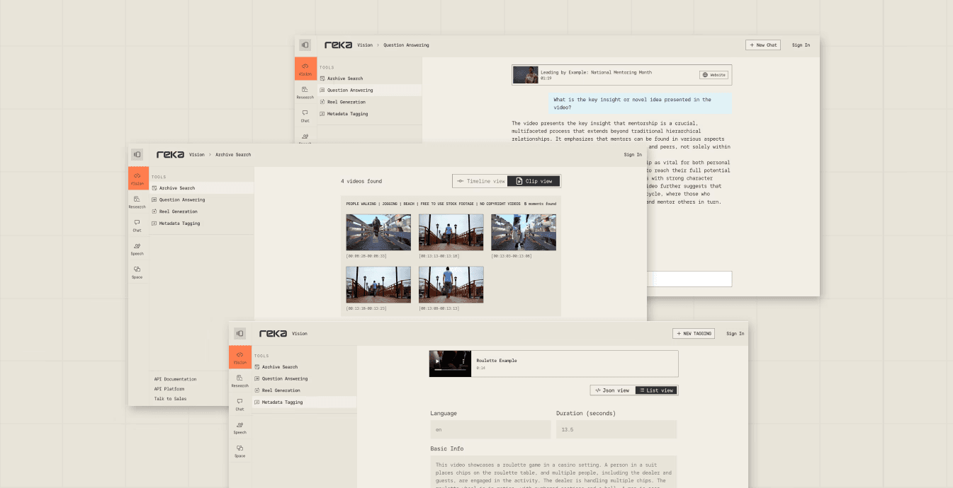Click Reka logo in Metadata Tagging window

(273, 333)
